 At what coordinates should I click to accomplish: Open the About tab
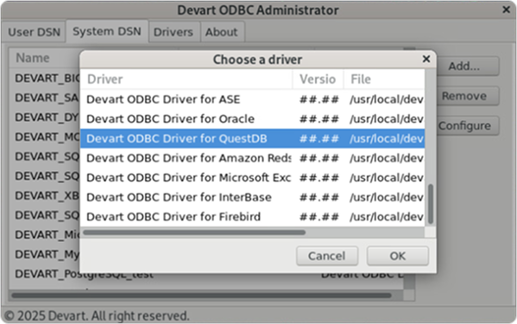coord(221,32)
